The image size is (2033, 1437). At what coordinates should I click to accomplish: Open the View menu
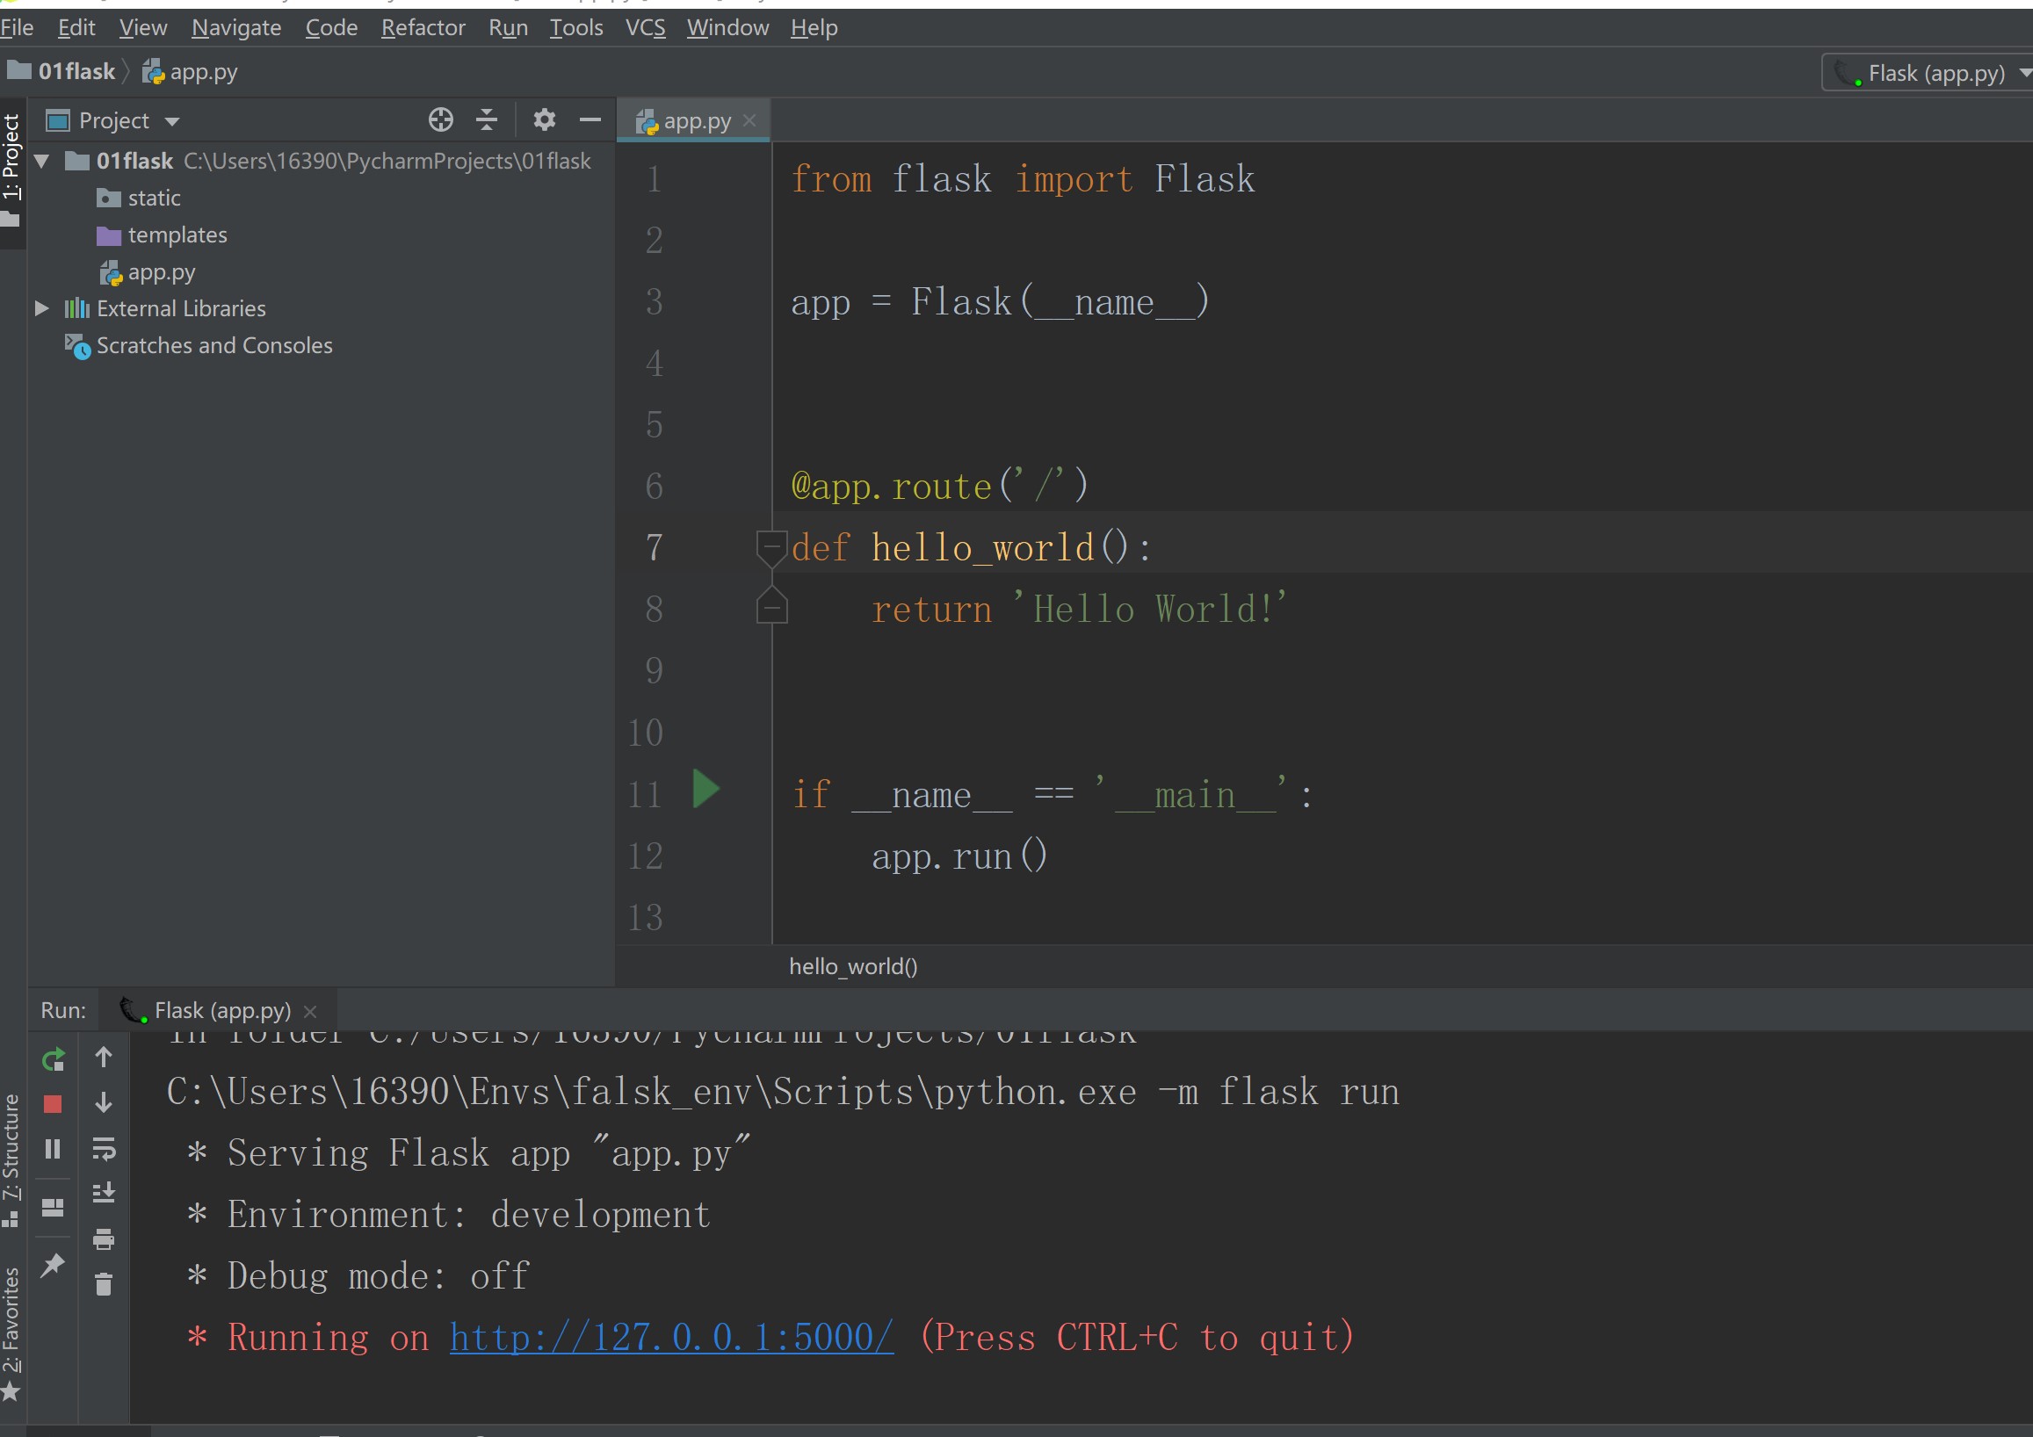[x=143, y=27]
